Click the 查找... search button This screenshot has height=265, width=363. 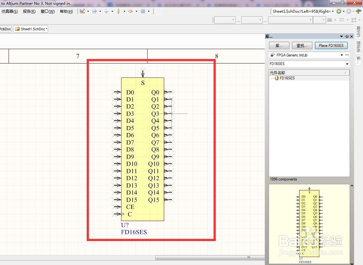[x=302, y=45]
